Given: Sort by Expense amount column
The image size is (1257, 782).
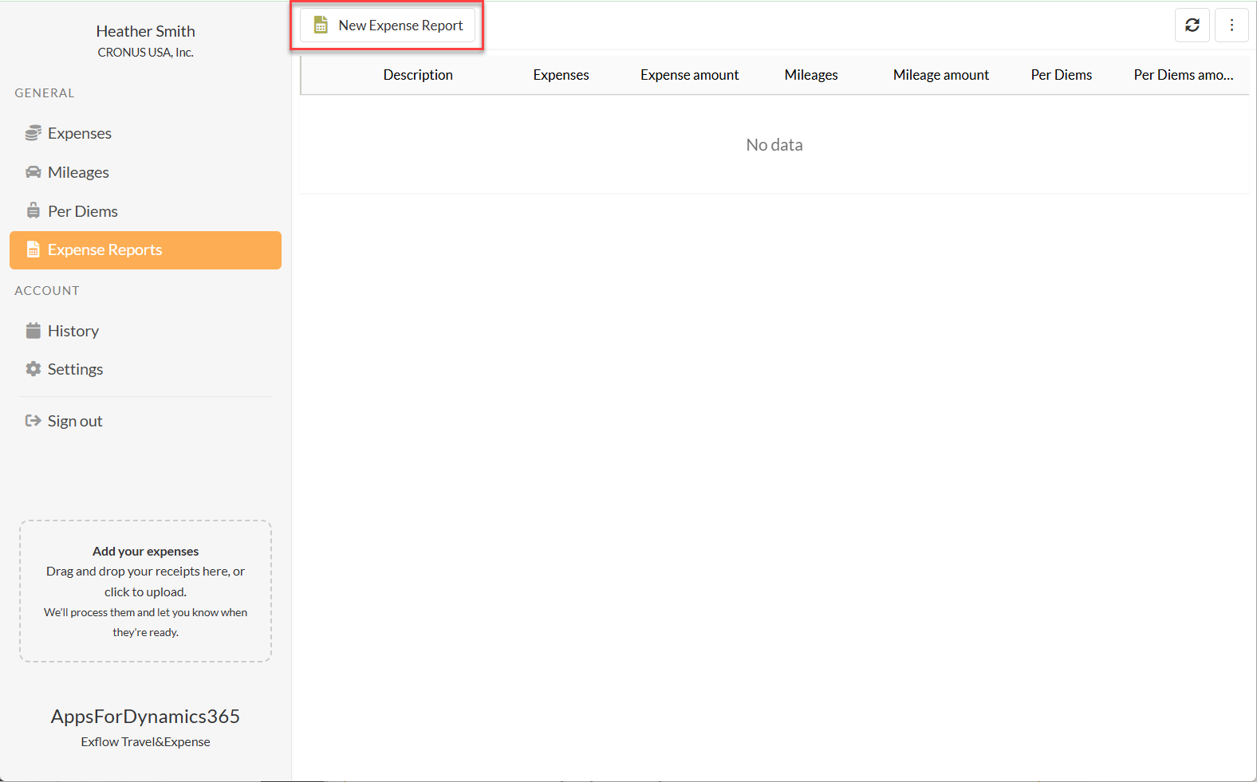Looking at the screenshot, I should 689,75.
